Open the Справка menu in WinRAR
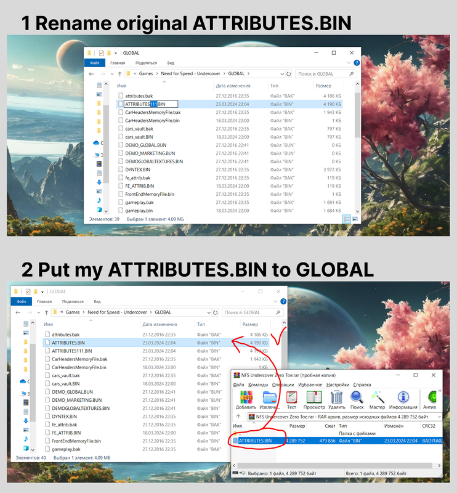 [362, 385]
